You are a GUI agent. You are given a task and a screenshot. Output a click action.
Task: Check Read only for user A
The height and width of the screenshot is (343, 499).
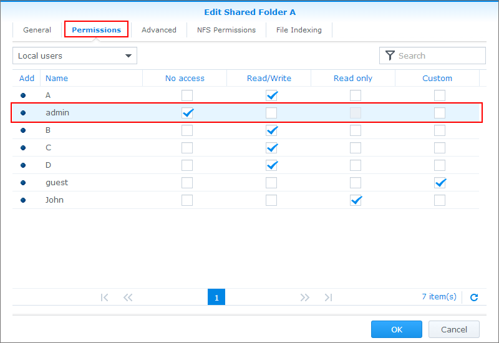(356, 95)
